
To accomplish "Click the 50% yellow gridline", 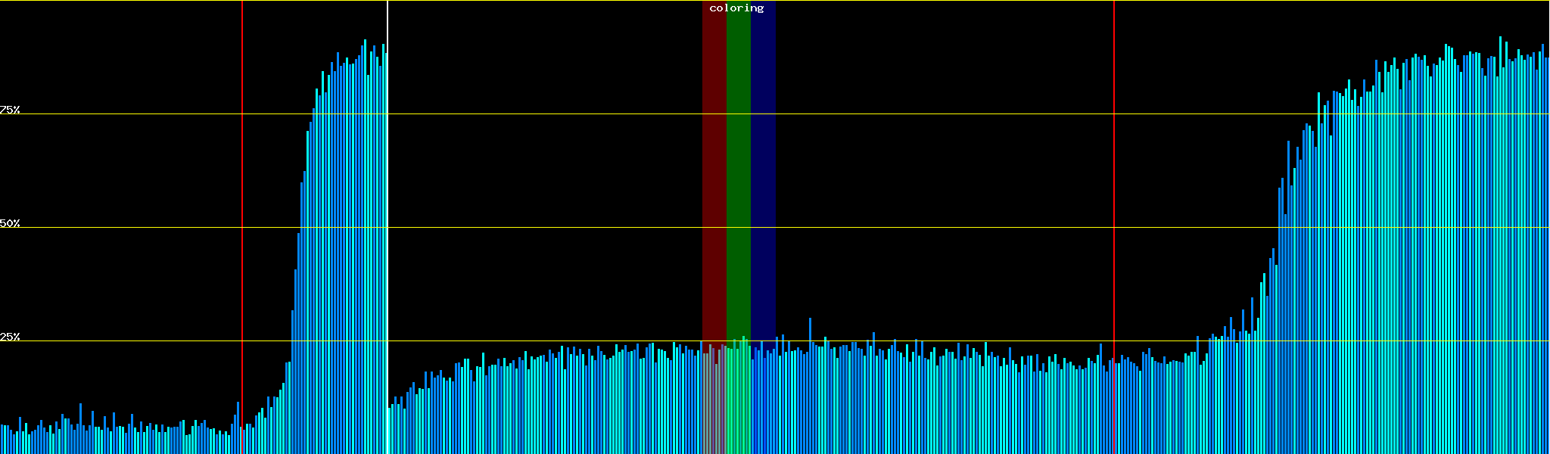I will [x=908, y=228].
